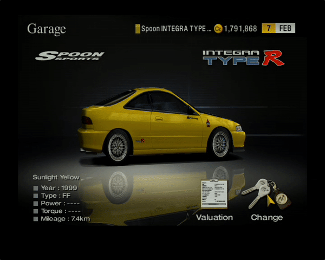Click the Change label

click(x=266, y=218)
